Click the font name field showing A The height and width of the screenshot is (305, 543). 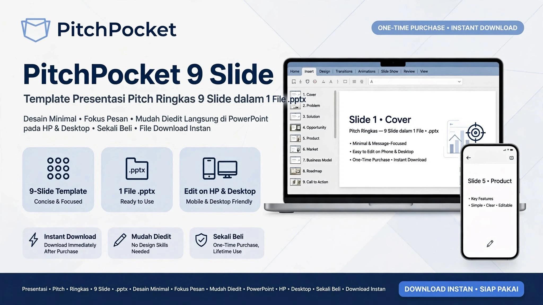[415, 82]
